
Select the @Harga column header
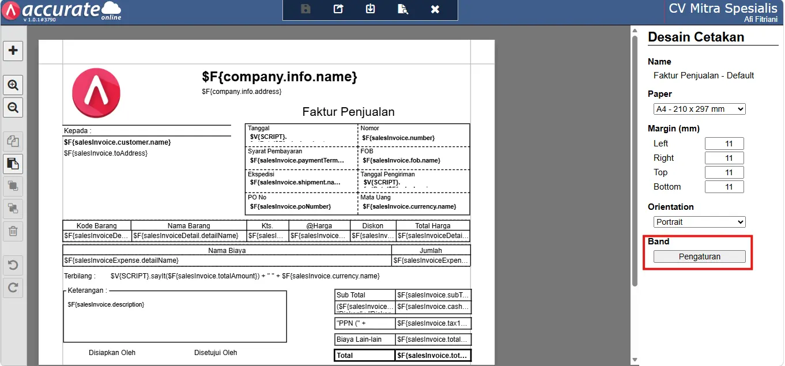tap(319, 226)
